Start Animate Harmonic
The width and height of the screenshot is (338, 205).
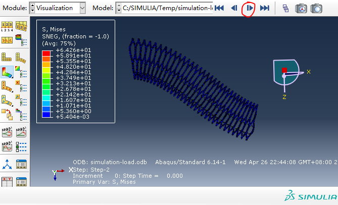[7, 146]
